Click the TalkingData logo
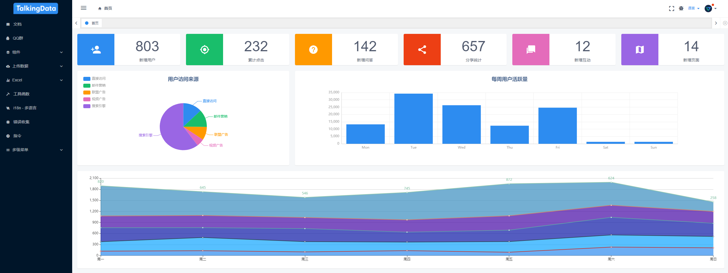Viewport: 728px width, 273px height. point(36,8)
